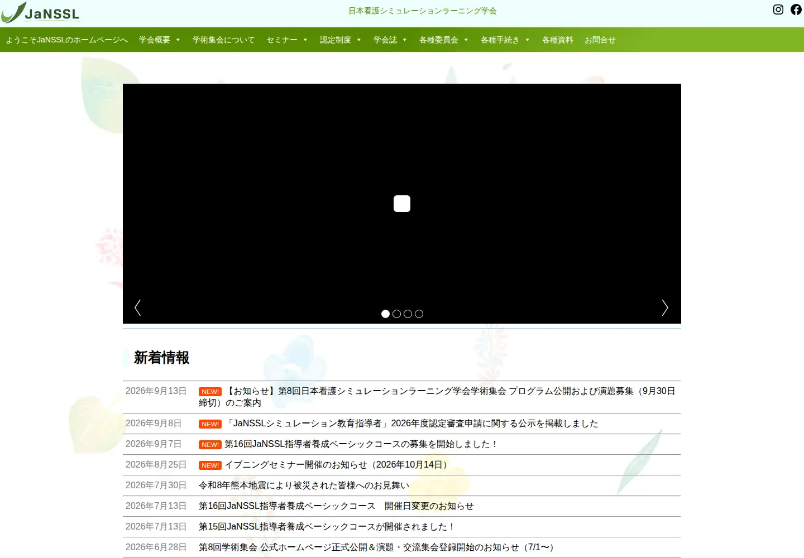Screen dimensions: 804x558
Task: Click the 新着情報 heading
Action: [162, 358]
